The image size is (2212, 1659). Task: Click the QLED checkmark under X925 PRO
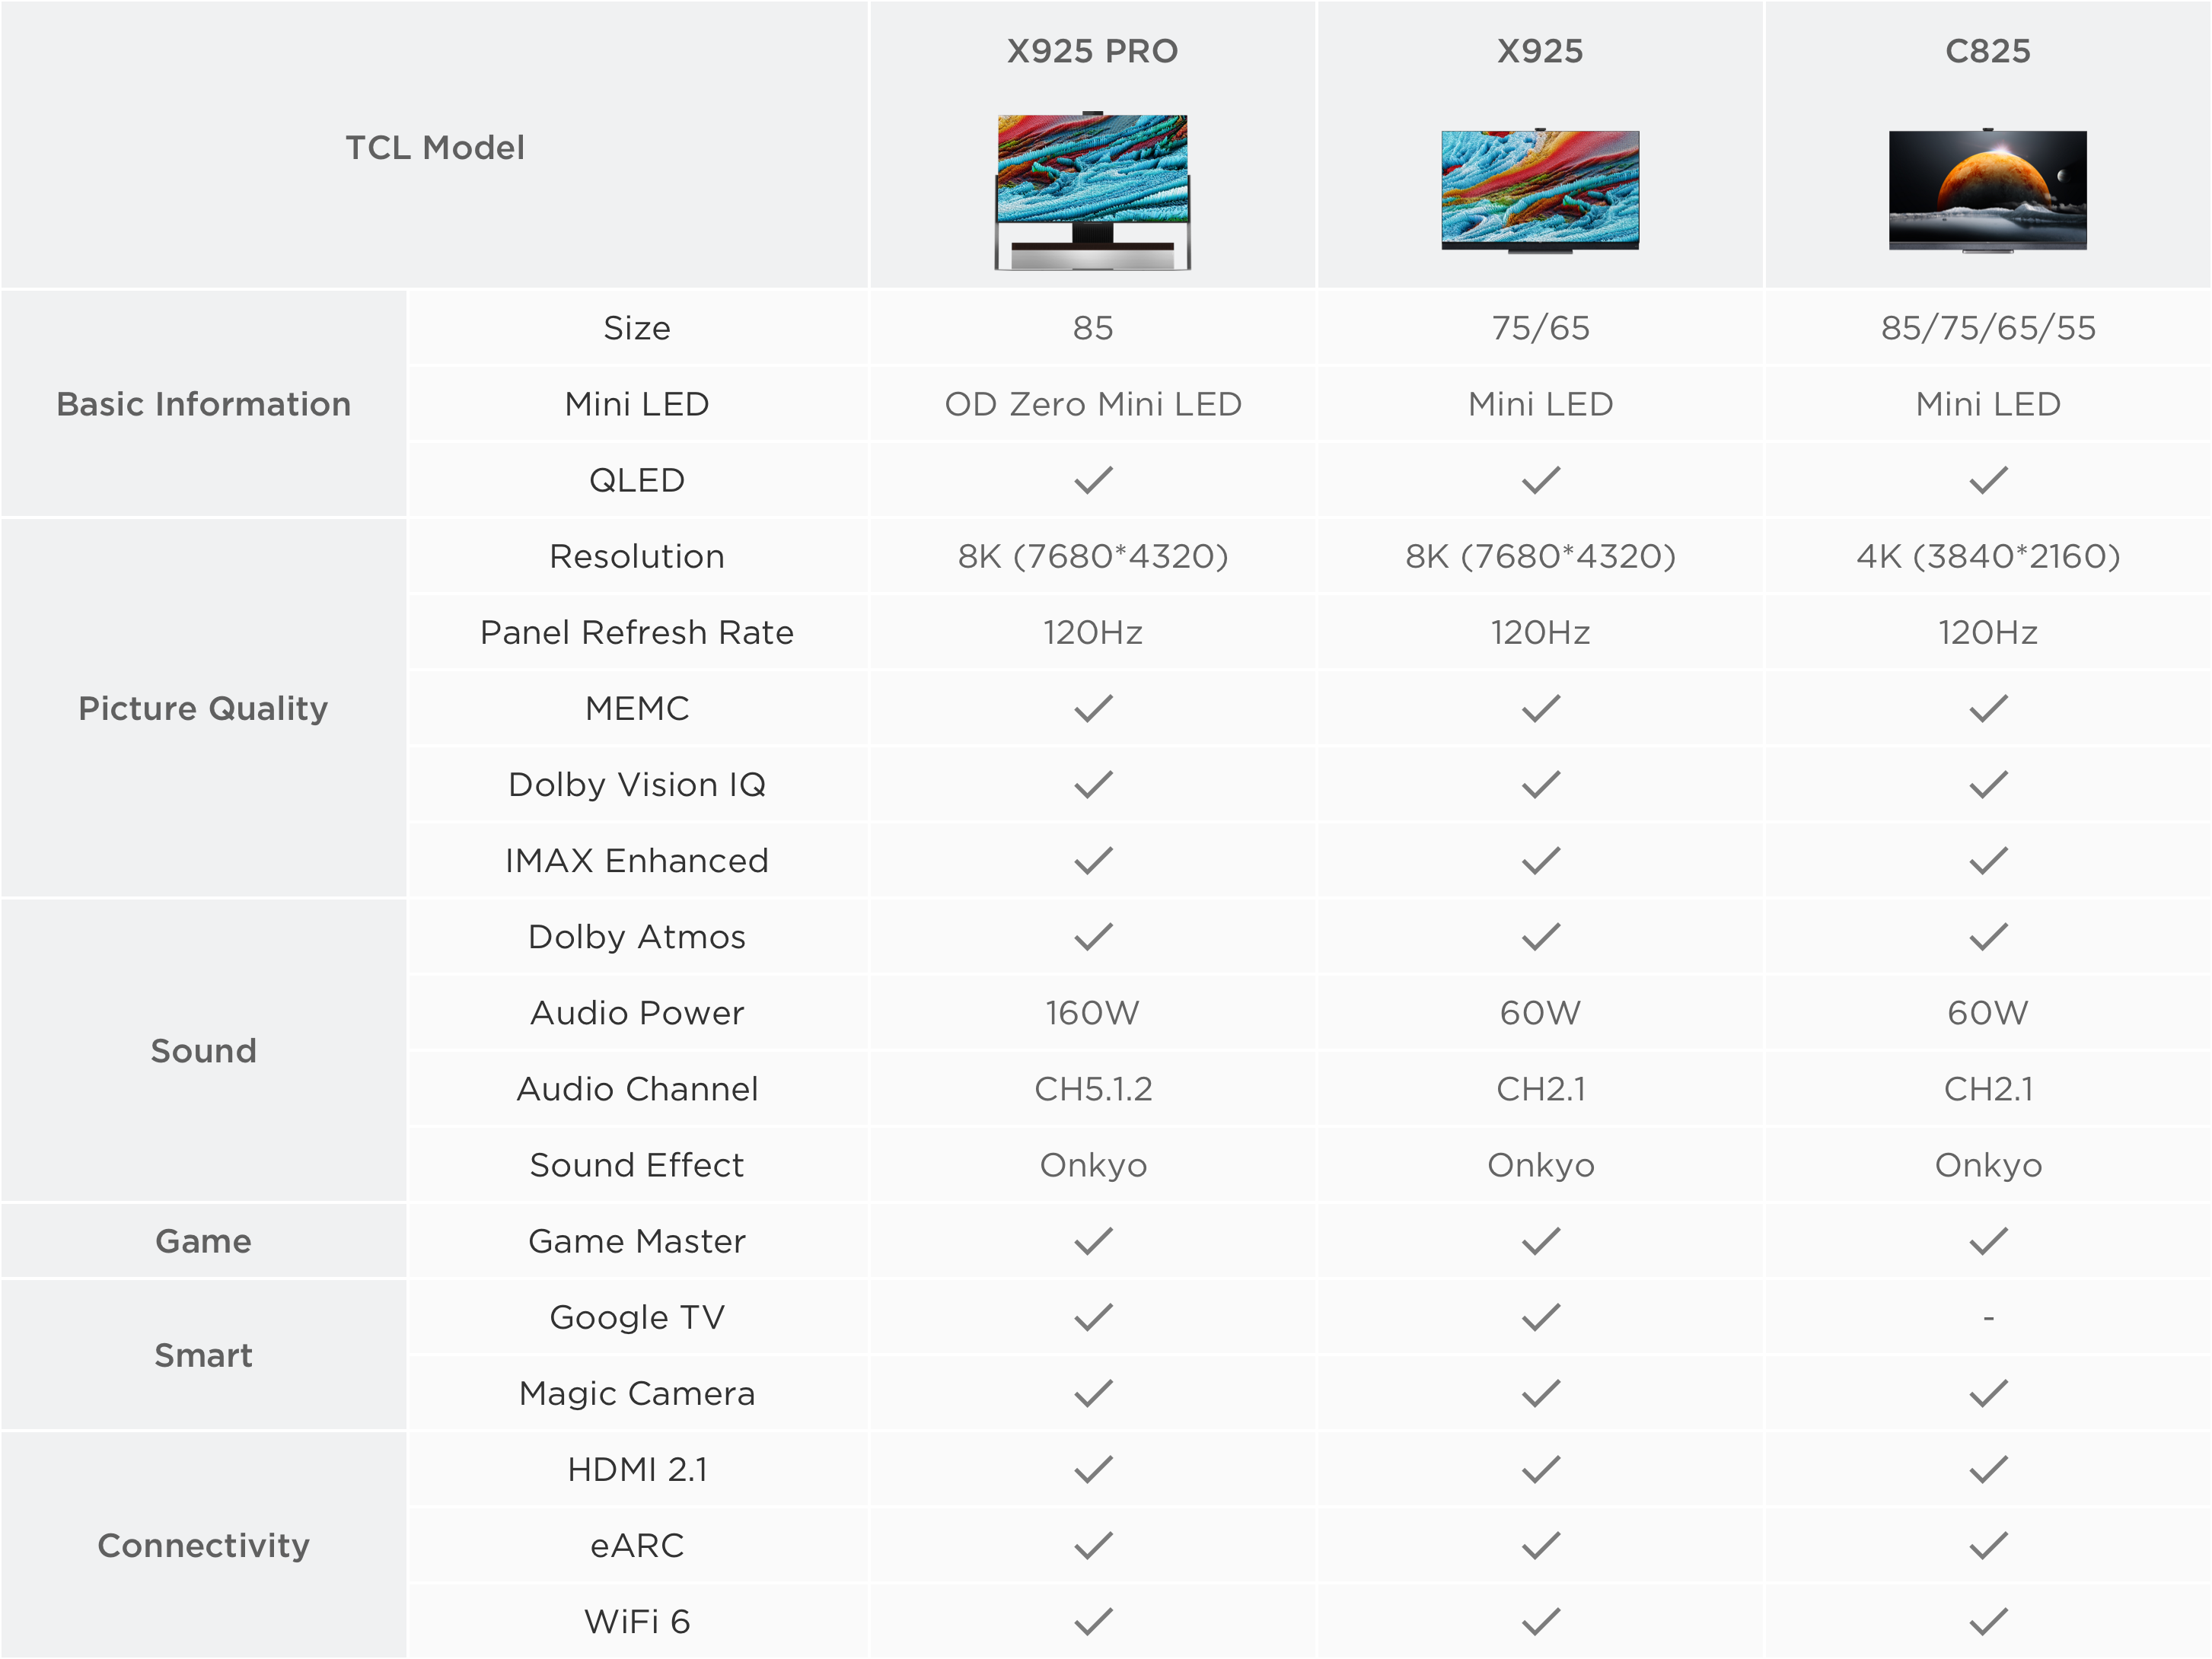coord(1093,480)
